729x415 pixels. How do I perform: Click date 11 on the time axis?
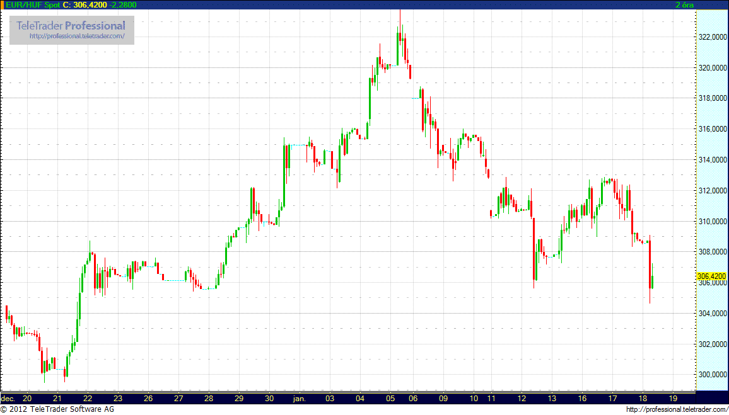(x=491, y=398)
